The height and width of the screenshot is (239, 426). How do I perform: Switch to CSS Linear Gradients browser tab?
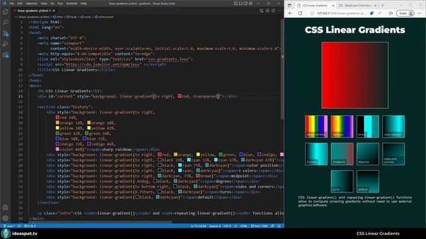click(315, 5)
